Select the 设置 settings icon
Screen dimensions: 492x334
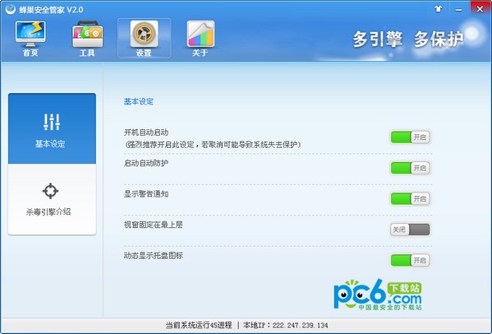[144, 34]
